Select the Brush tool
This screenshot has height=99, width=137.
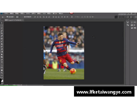2,41
